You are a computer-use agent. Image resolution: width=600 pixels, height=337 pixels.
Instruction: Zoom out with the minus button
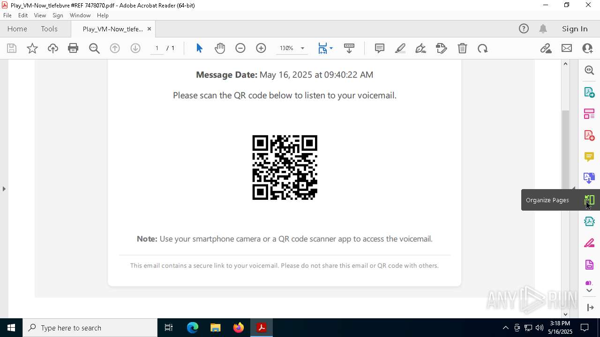coord(240,48)
